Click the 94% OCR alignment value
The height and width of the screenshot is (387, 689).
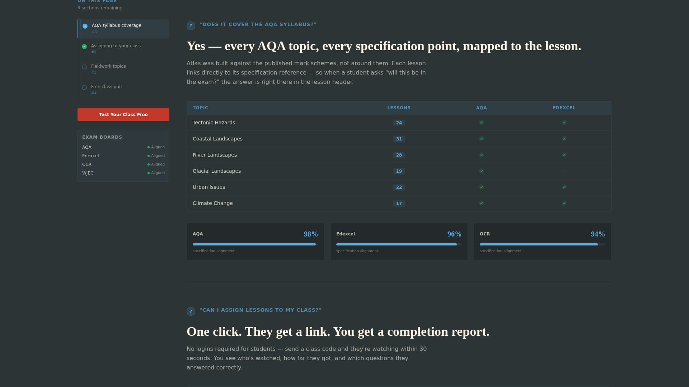(598, 234)
